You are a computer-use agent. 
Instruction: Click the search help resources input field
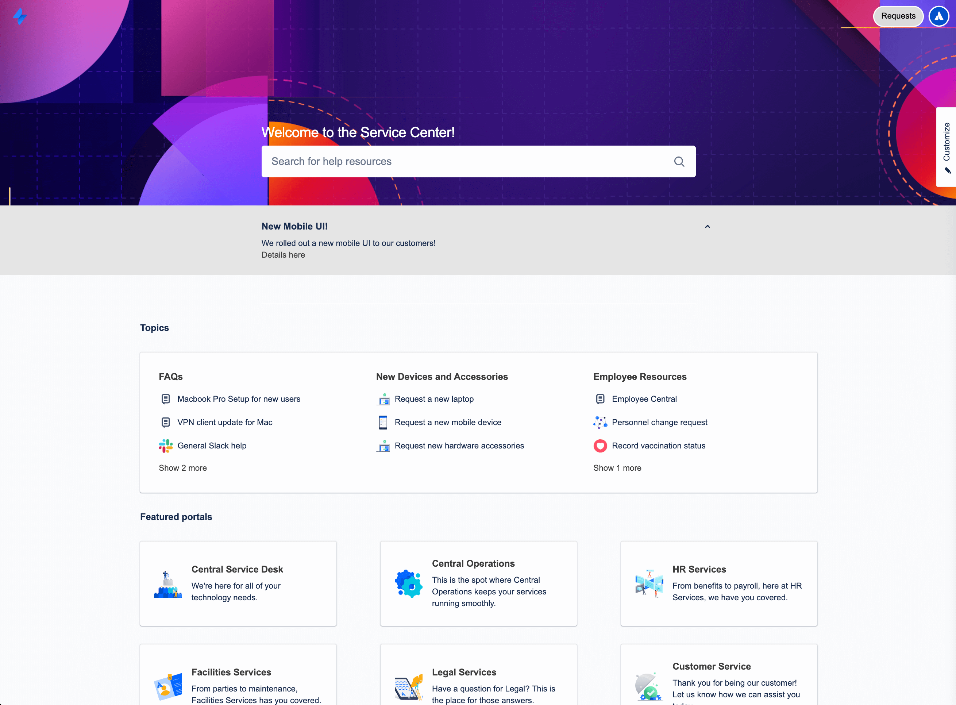pos(478,161)
